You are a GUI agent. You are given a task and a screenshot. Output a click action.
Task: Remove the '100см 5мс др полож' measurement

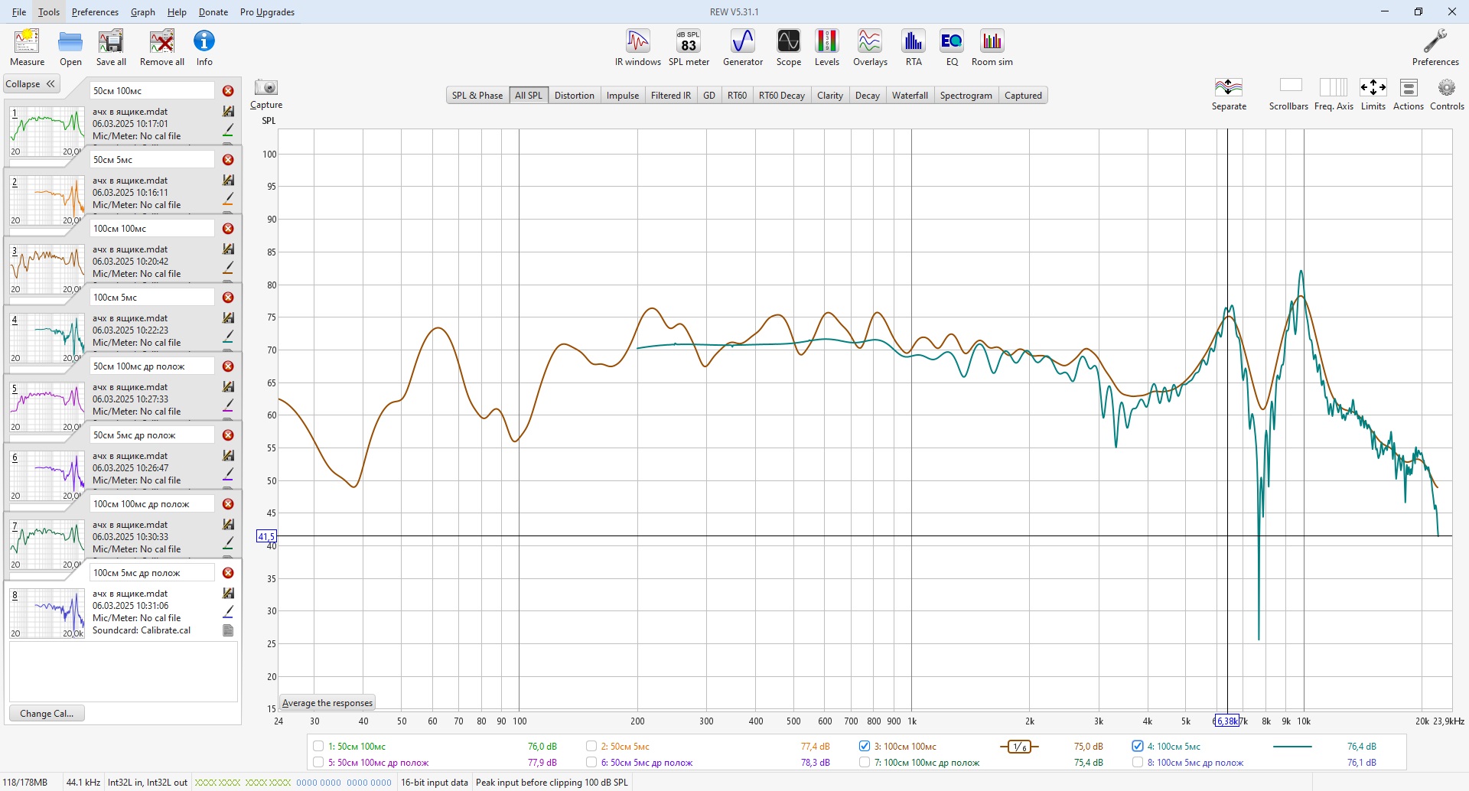[x=228, y=573]
